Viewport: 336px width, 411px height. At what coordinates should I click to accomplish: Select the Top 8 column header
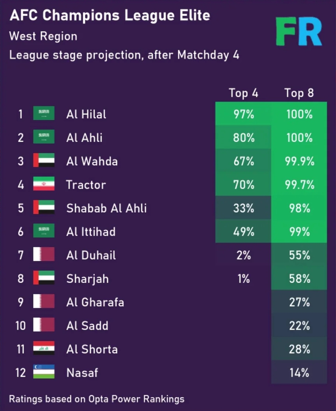[299, 93]
